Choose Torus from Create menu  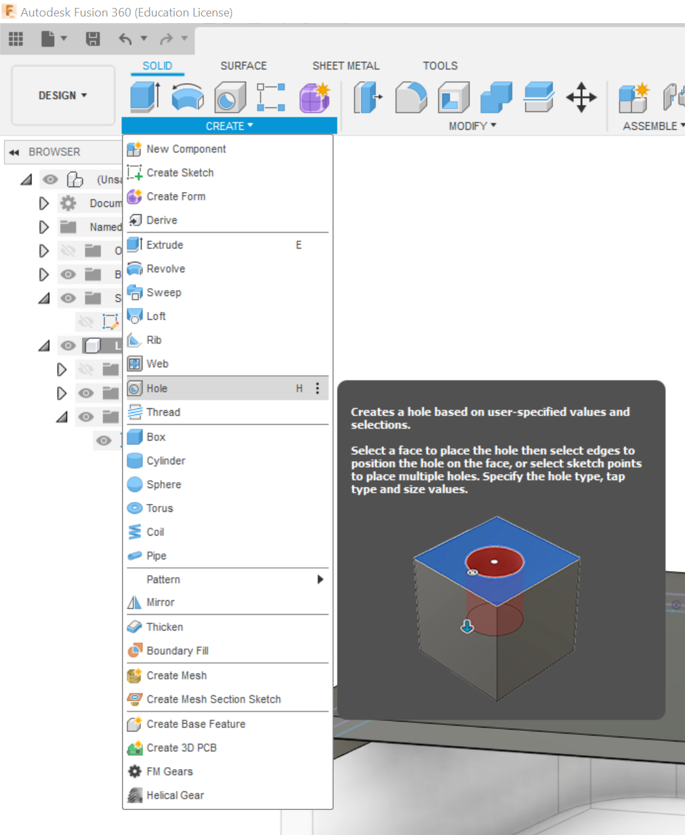[x=227, y=508]
